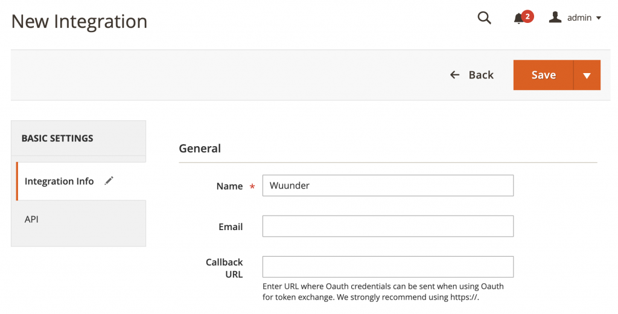Select the Integration Info tab
618x314 pixels.
point(81,181)
